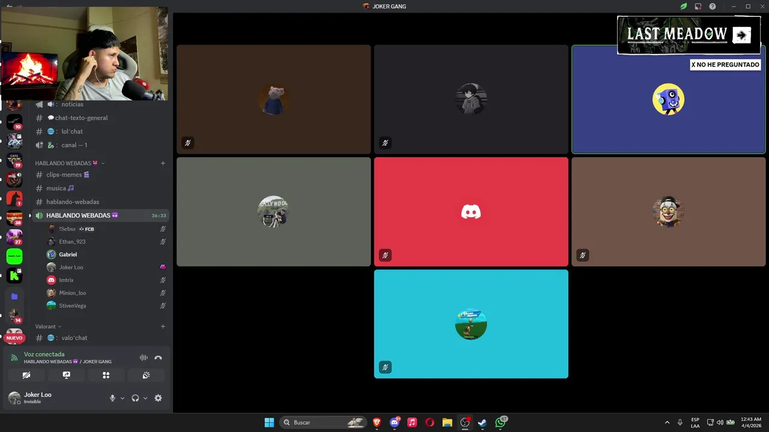Open Opera browser from taskbar
Image resolution: width=769 pixels, height=432 pixels.
point(430,422)
